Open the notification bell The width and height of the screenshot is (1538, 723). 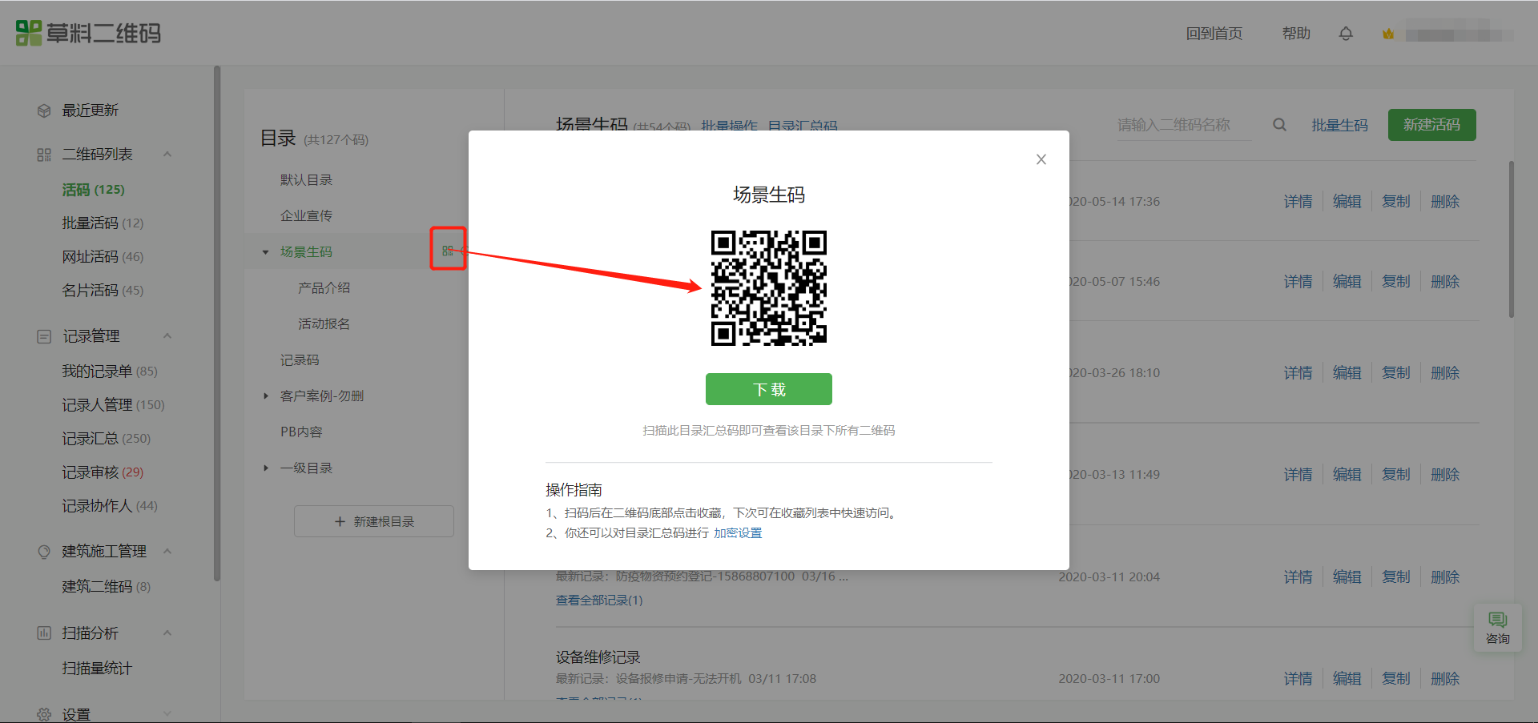click(1346, 34)
